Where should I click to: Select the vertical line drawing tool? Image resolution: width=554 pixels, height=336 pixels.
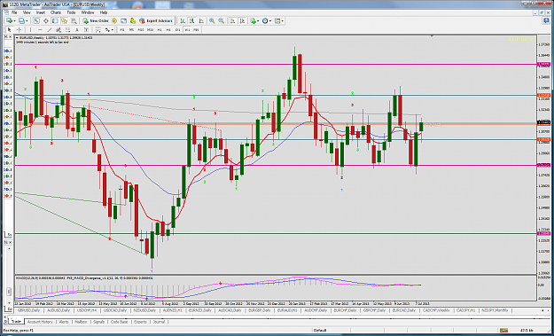[x=30, y=29]
